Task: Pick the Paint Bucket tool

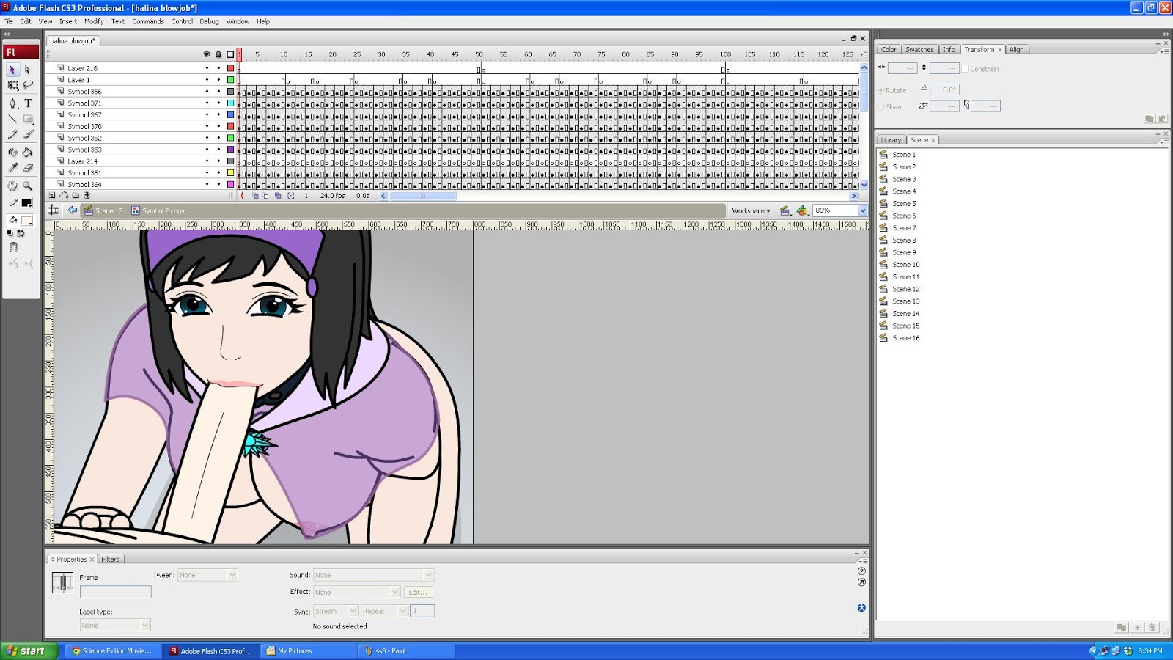Action: click(28, 153)
